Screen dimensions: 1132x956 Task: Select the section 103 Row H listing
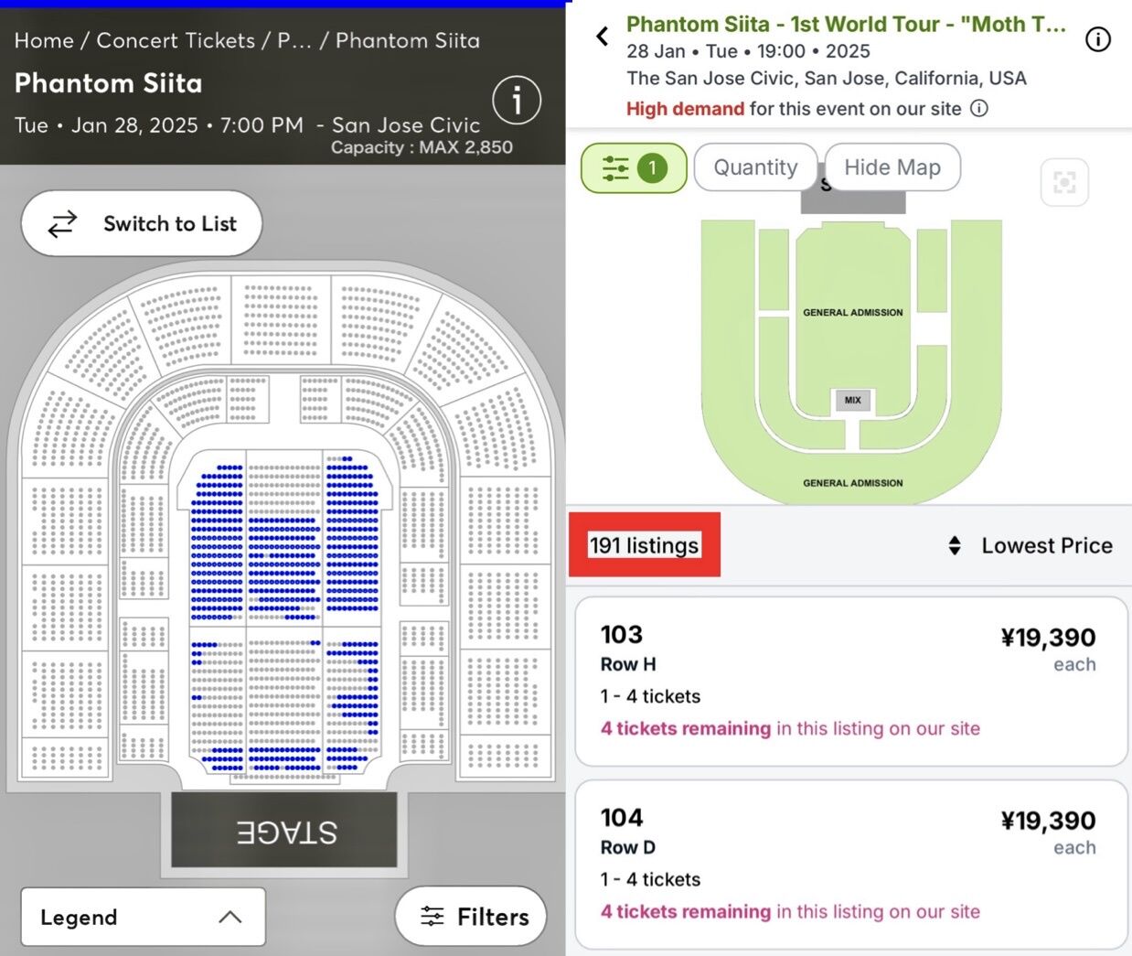(x=850, y=682)
